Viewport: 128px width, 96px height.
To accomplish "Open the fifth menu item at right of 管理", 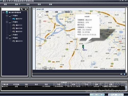I will point(50,4).
